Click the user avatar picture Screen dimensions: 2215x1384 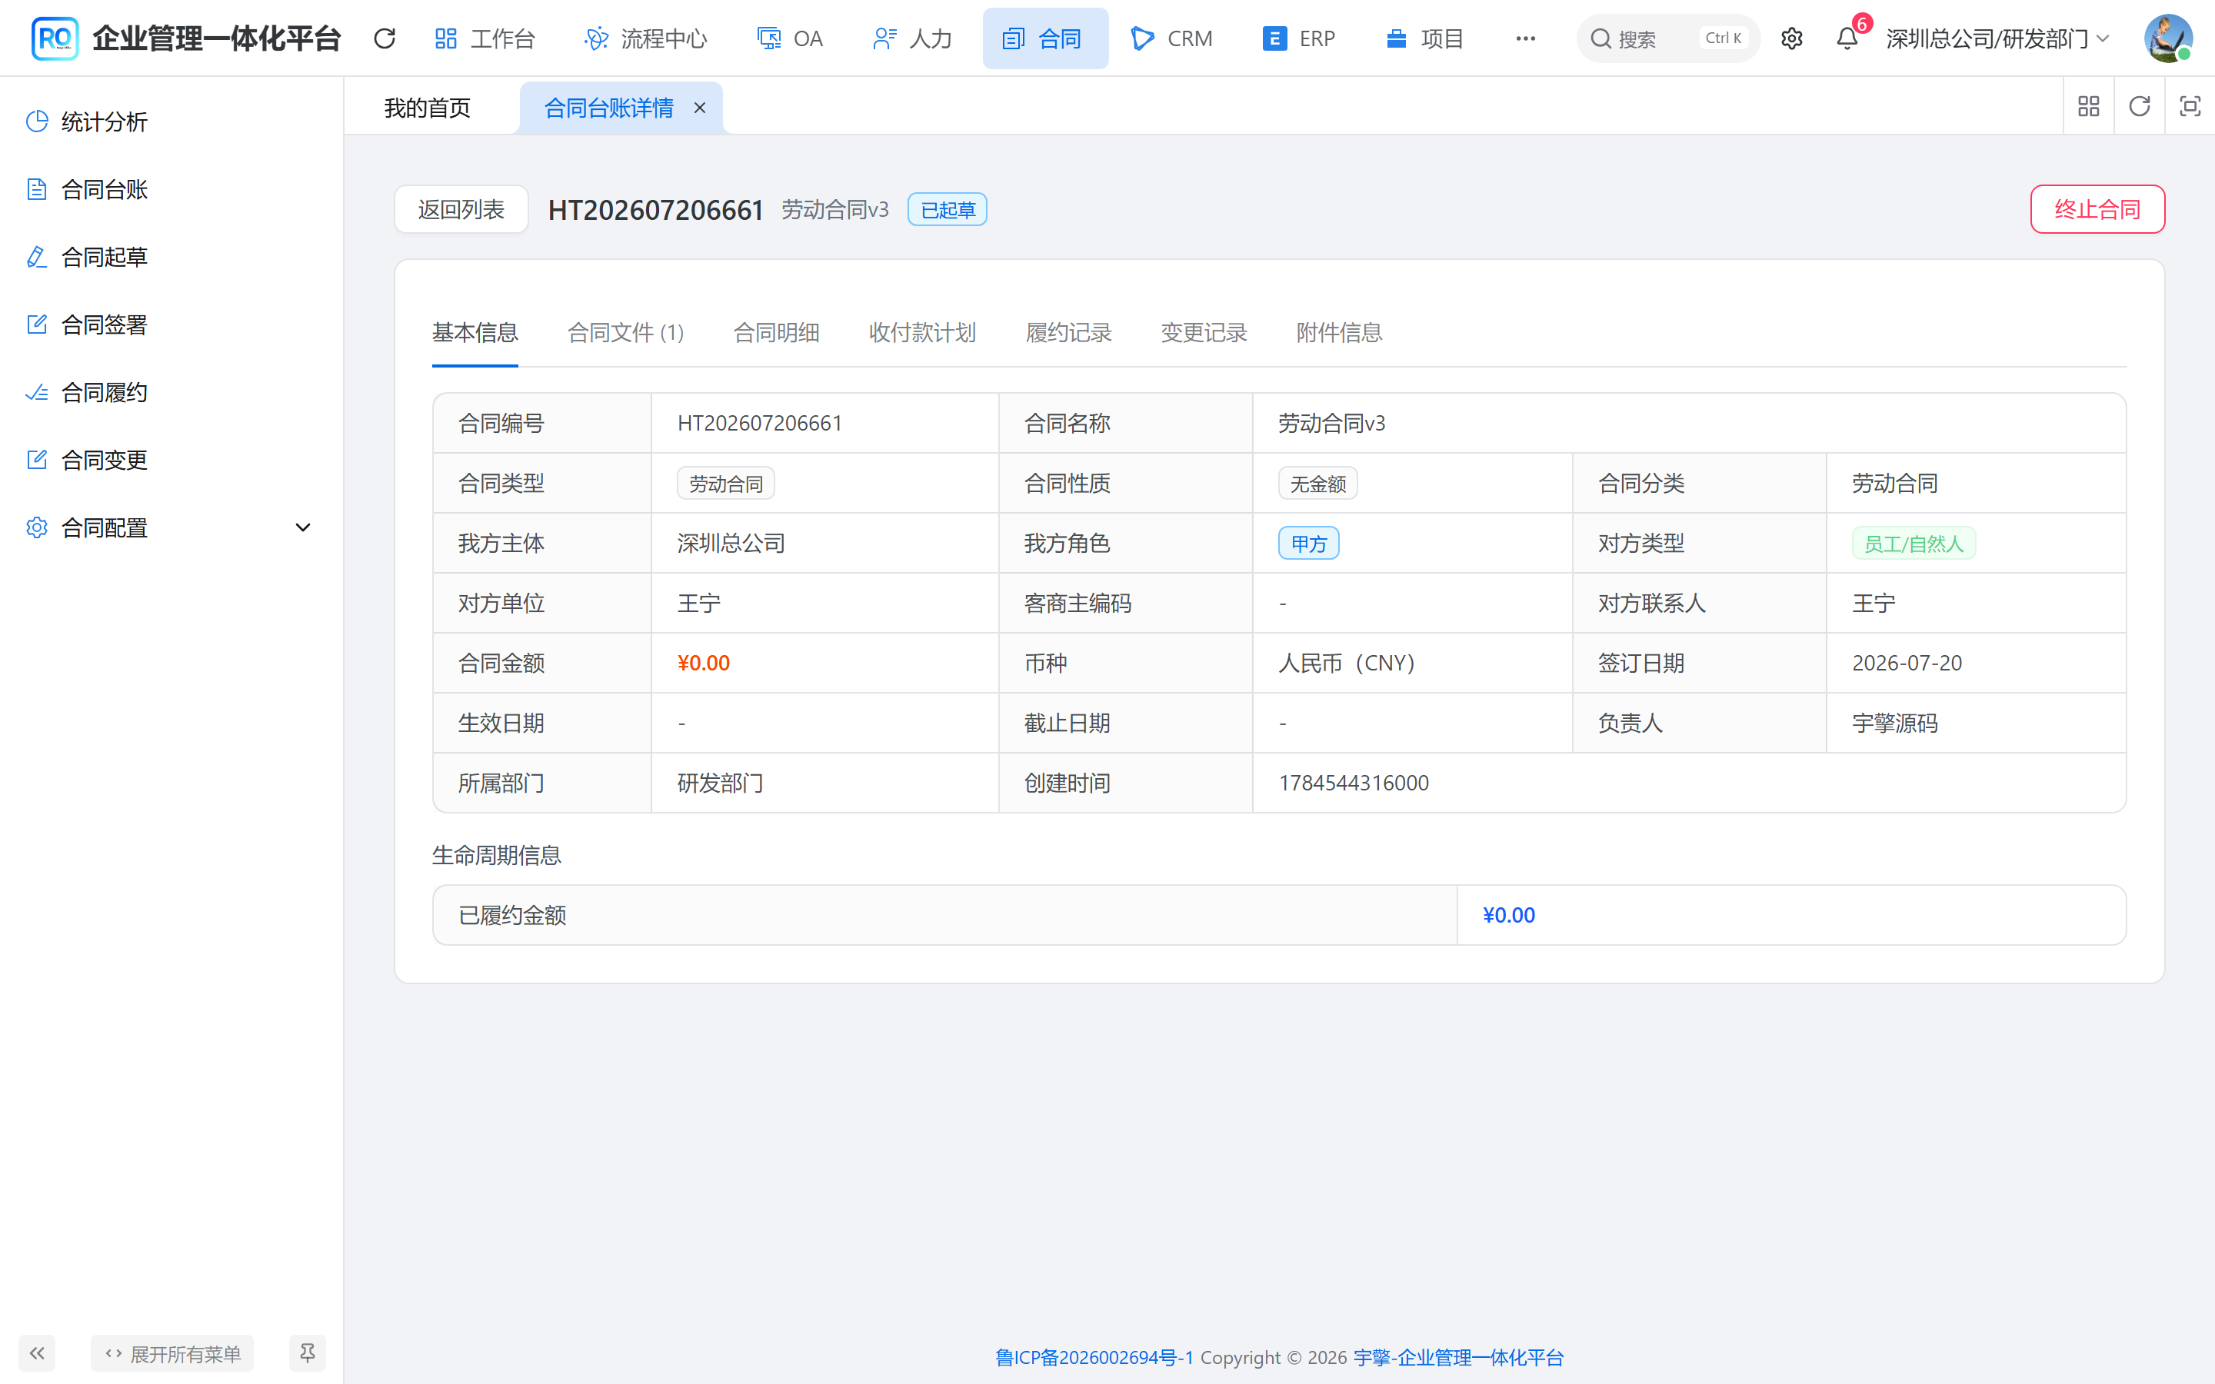click(x=2167, y=38)
